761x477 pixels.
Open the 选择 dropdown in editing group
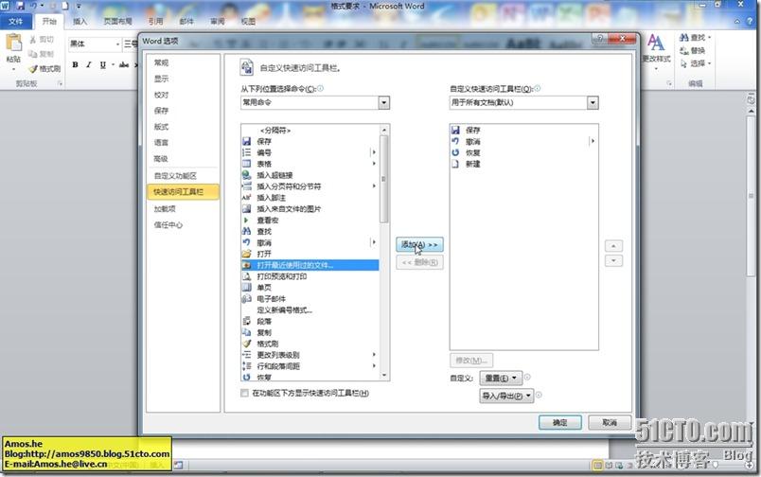[x=696, y=63]
